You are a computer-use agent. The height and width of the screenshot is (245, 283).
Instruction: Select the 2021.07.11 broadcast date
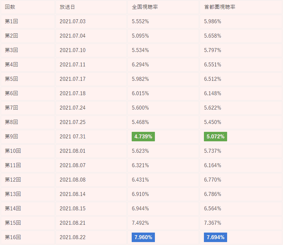tap(73, 64)
